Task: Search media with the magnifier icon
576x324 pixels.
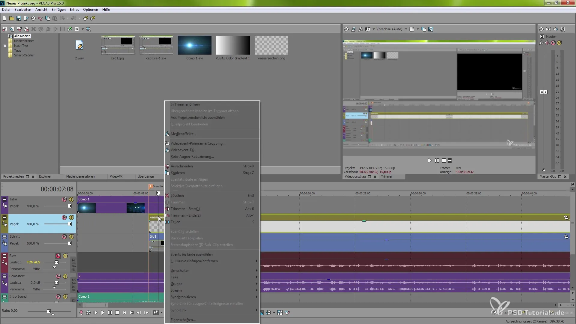Action: pyautogui.click(x=88, y=29)
